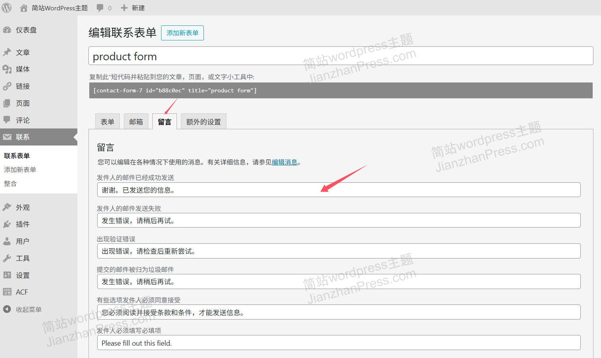Open the 评论 comments icon
This screenshot has width=601, height=358.
(x=8, y=120)
